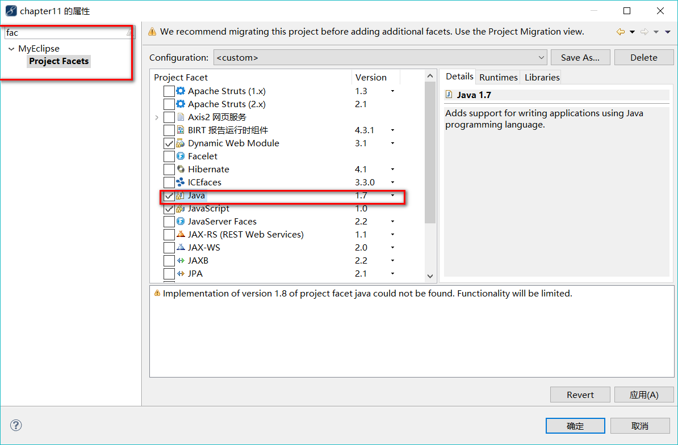Click the JAX-WS facet icon

point(181,247)
